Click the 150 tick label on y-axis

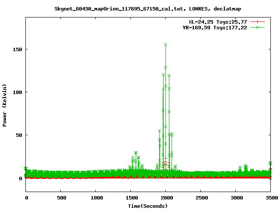(x=17, y=49)
